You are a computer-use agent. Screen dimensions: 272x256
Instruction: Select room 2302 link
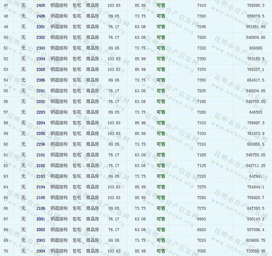tap(41, 37)
